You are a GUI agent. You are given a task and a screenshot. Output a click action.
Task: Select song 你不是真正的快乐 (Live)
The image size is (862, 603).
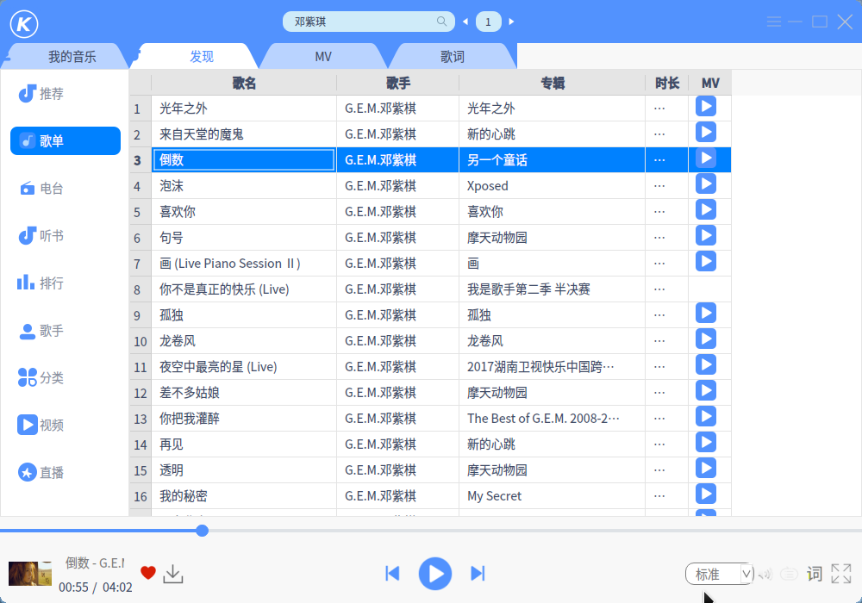point(244,289)
